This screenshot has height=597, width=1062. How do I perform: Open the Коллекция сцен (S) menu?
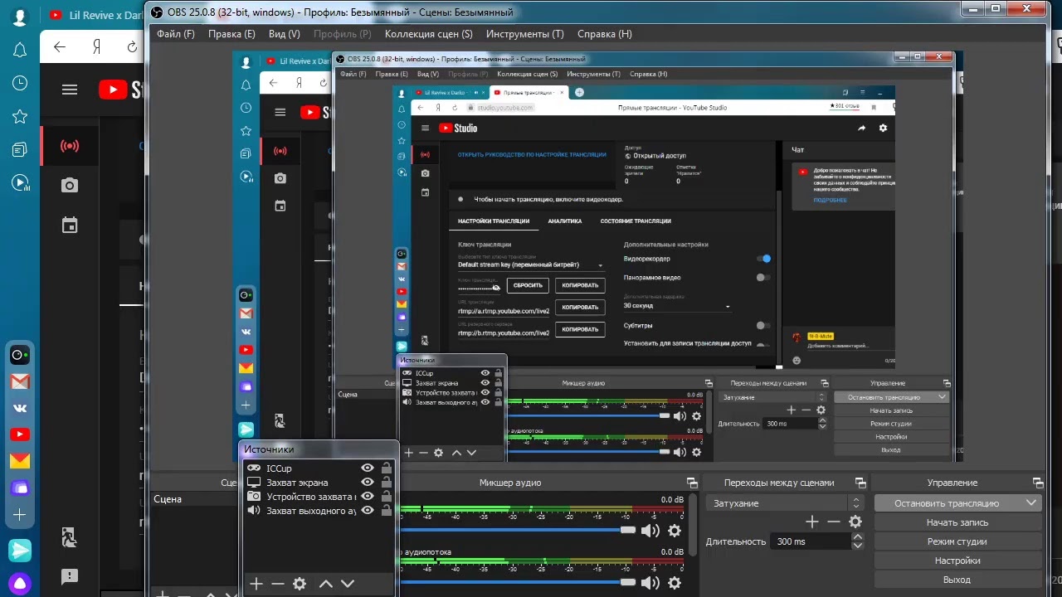428,34
